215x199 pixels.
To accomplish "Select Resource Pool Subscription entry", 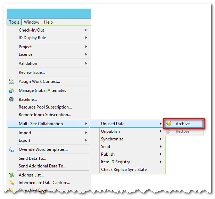I will tap(45, 107).
